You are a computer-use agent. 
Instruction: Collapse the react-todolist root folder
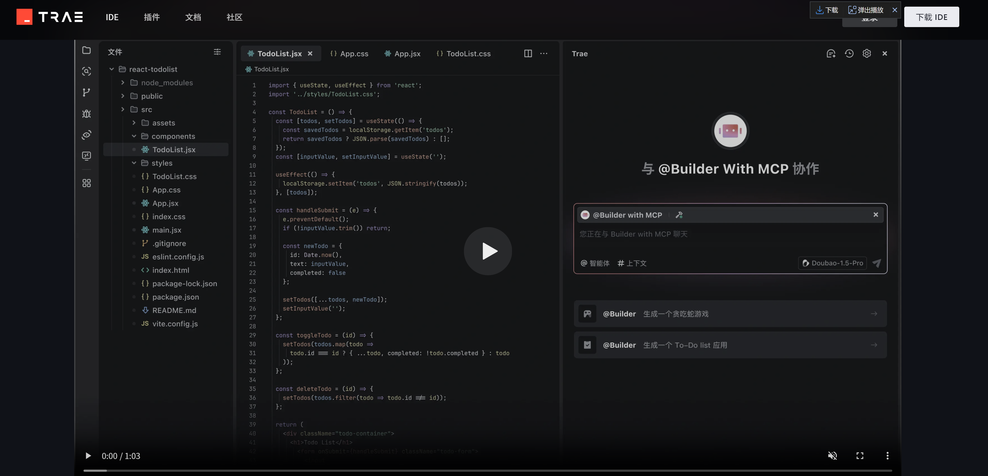click(112, 69)
